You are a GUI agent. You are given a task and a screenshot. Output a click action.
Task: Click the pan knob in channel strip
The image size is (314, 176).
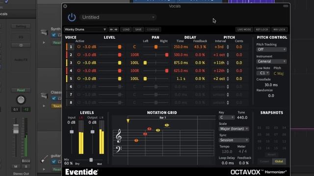click(21, 100)
